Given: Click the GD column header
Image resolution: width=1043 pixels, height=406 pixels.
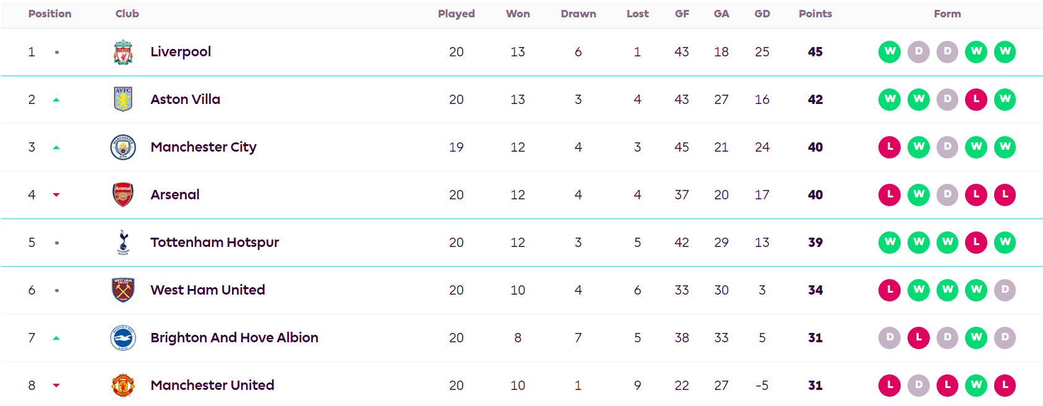Looking at the screenshot, I should [x=762, y=14].
